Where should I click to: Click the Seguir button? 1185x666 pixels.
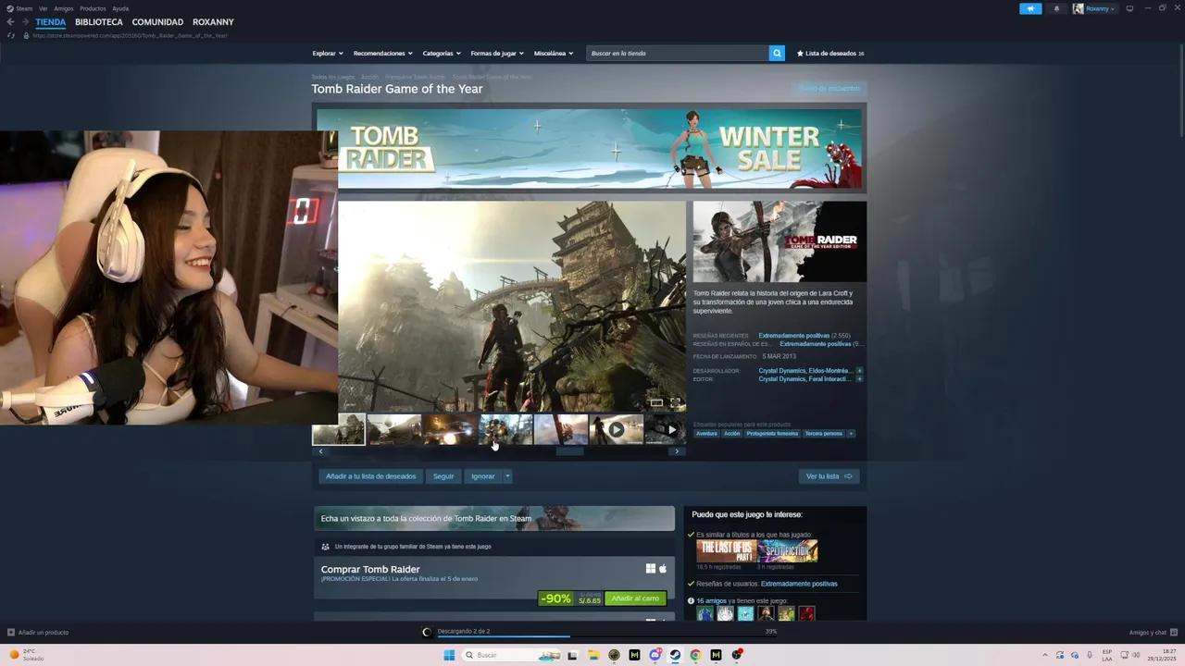point(443,476)
